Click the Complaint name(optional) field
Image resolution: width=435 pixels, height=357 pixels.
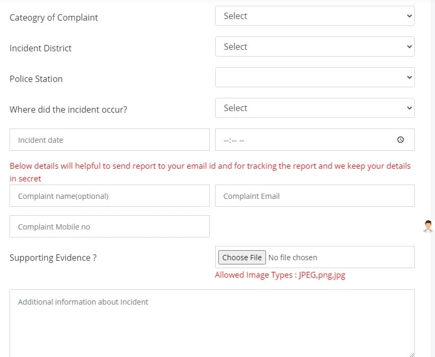tap(109, 196)
